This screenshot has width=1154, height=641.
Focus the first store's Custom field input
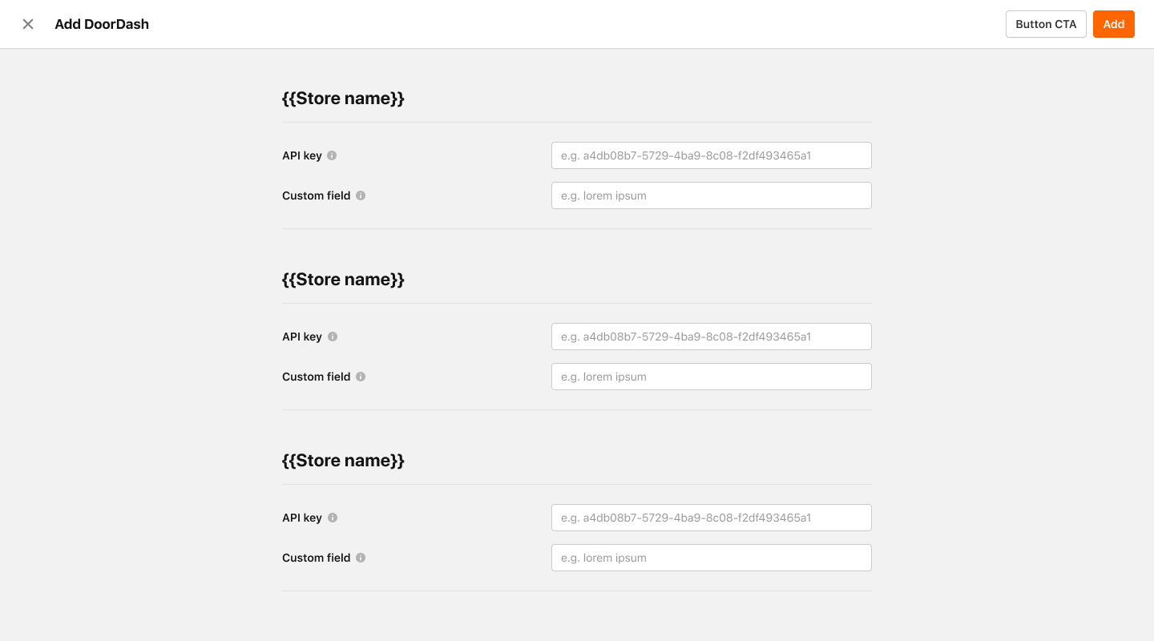(712, 196)
